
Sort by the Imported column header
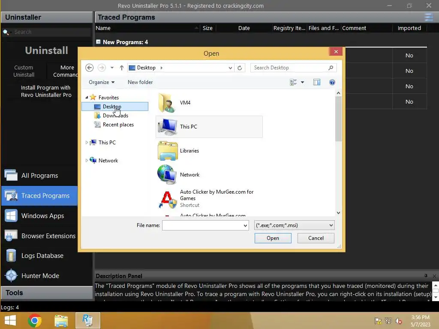(409, 28)
